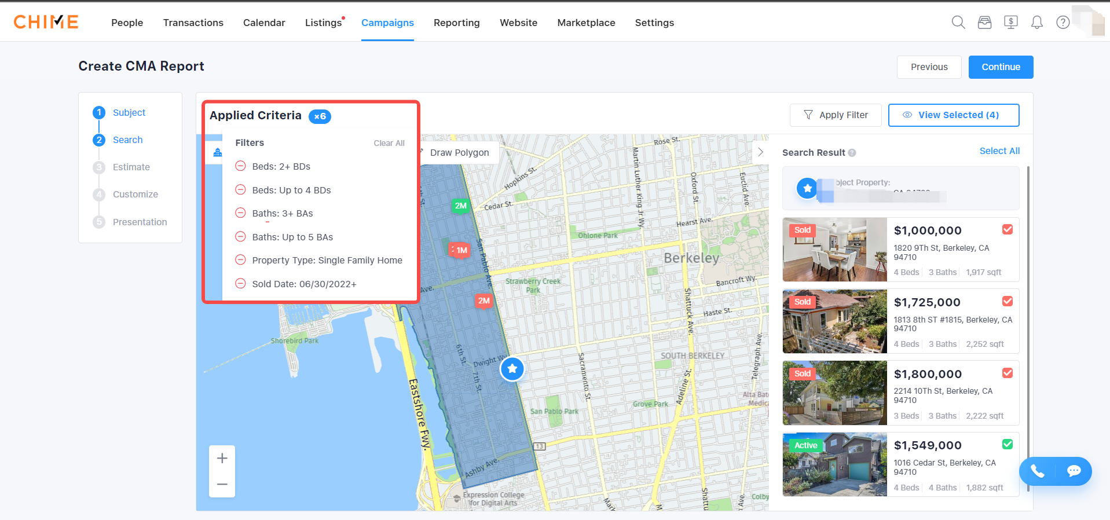Click Clear All filters link
The height and width of the screenshot is (520, 1110).
(389, 143)
